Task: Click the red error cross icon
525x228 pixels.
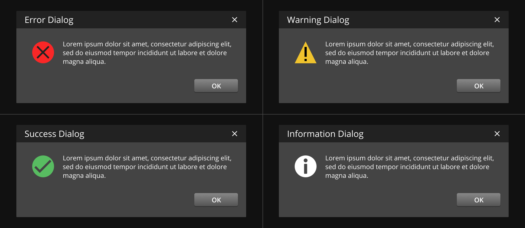Action: [43, 52]
